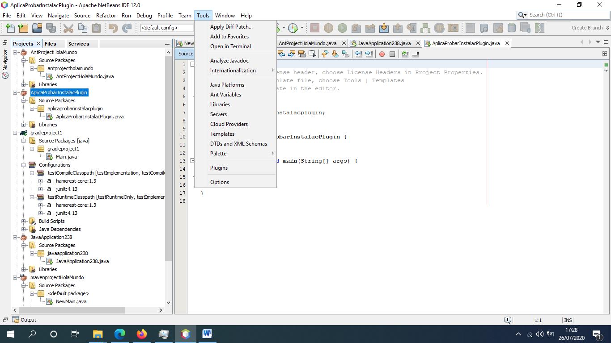The width and height of the screenshot is (611, 343).
Task: Choose Java Platforms menu entry
Action: click(235, 85)
